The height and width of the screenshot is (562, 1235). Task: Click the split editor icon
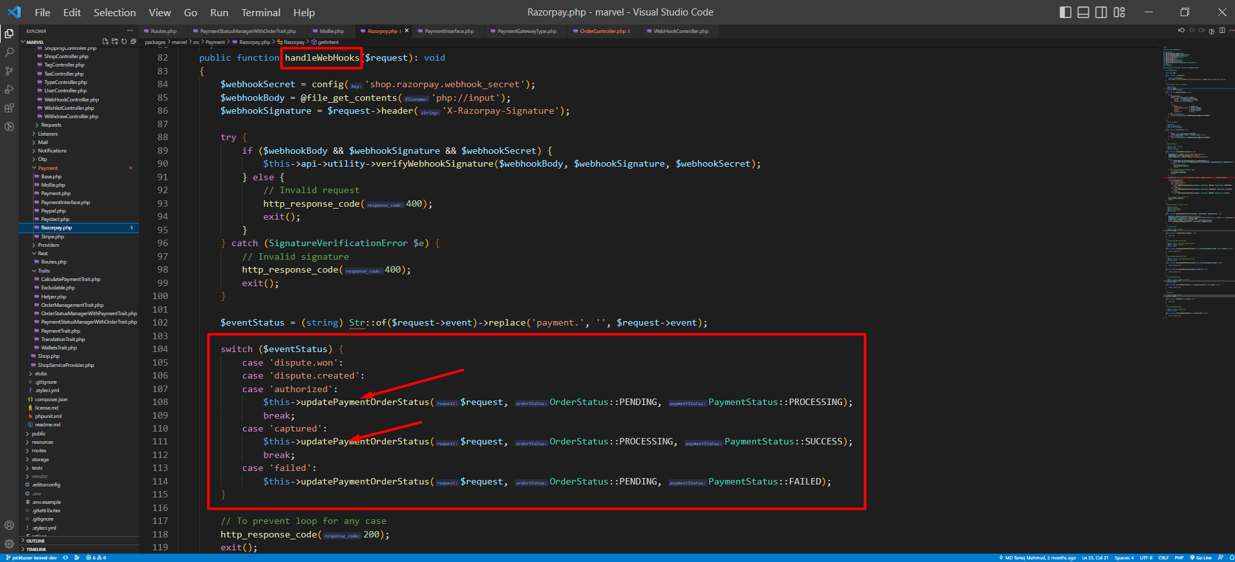coord(1222,30)
